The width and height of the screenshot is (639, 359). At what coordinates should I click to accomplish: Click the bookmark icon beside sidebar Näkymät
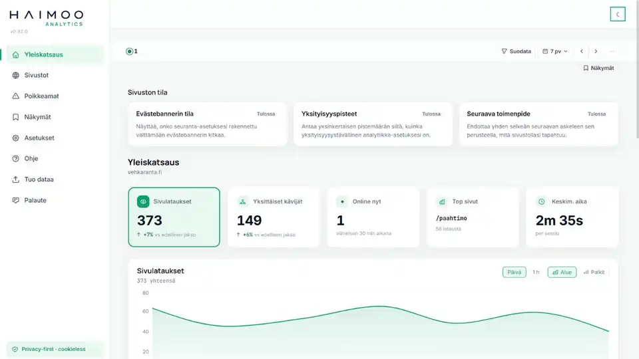point(15,117)
